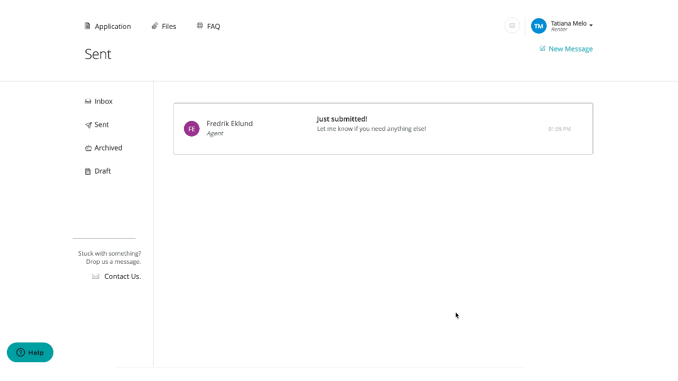This screenshot has height=381, width=678.
Task: Click the New Message link
Action: (x=570, y=49)
